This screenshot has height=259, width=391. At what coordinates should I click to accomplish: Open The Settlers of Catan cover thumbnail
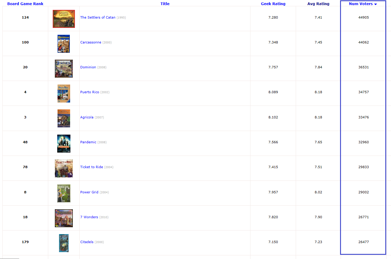(x=64, y=19)
